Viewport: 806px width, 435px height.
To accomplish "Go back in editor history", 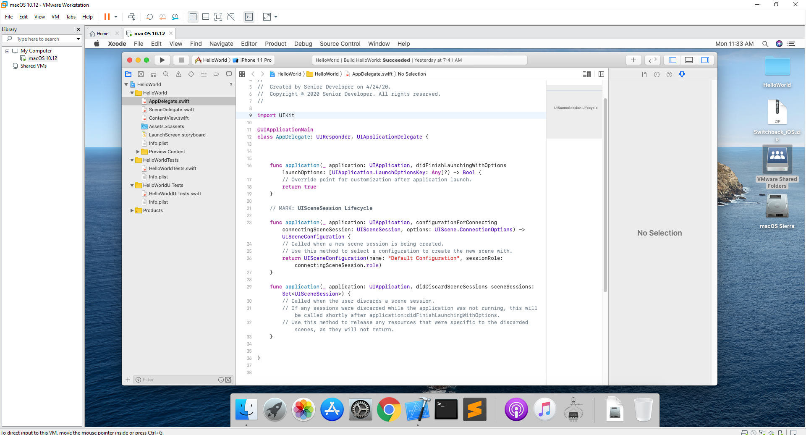I will pos(253,74).
